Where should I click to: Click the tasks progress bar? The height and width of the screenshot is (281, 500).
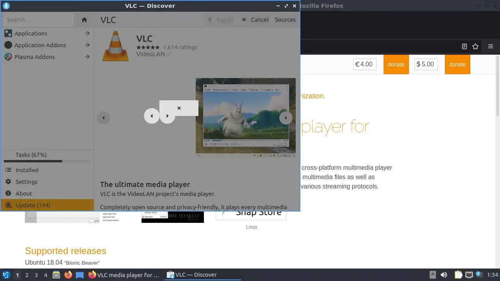click(47, 161)
